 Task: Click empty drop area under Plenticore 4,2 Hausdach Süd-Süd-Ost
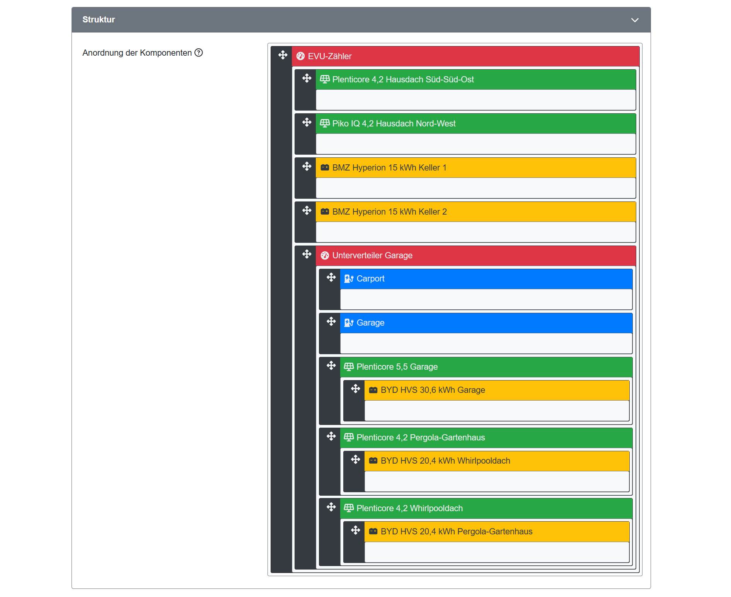[476, 100]
